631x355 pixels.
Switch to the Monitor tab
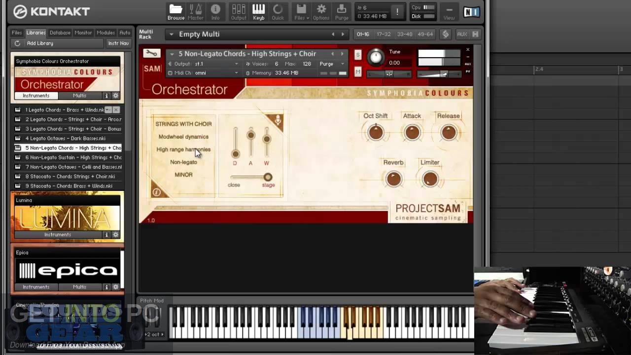83,33
